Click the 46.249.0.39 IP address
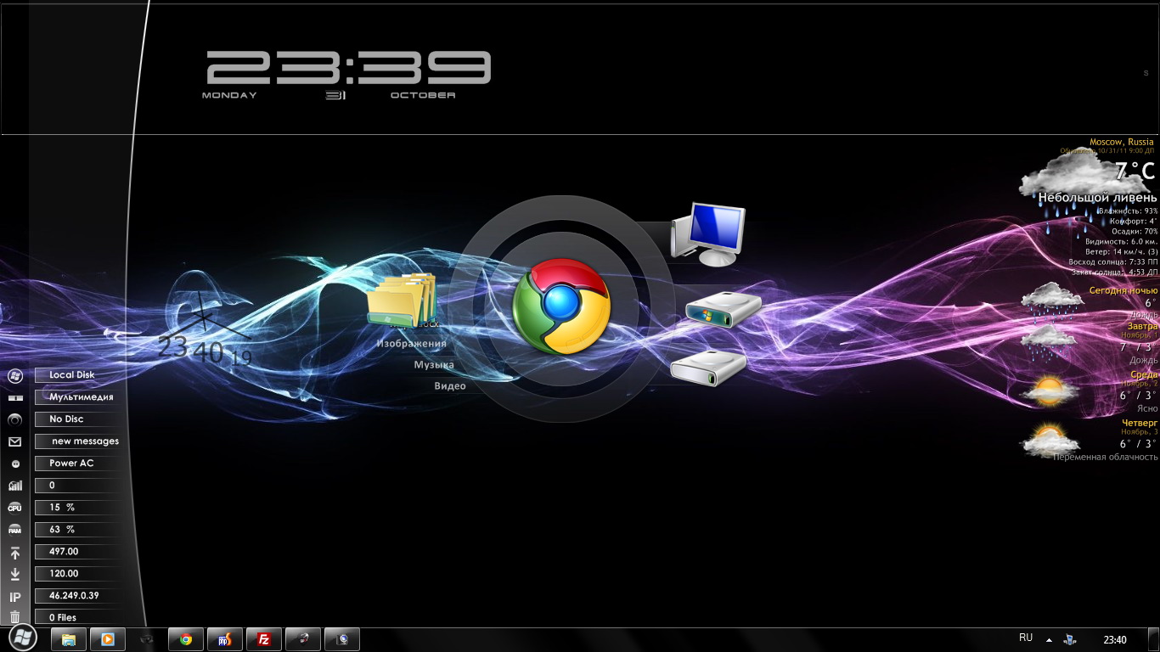The image size is (1160, 652). pos(74,596)
